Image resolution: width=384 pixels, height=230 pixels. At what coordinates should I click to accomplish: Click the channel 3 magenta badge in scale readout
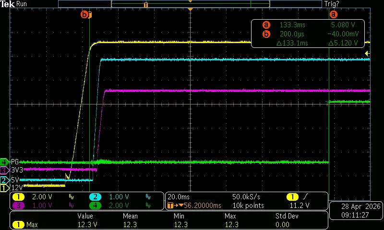click(x=18, y=205)
